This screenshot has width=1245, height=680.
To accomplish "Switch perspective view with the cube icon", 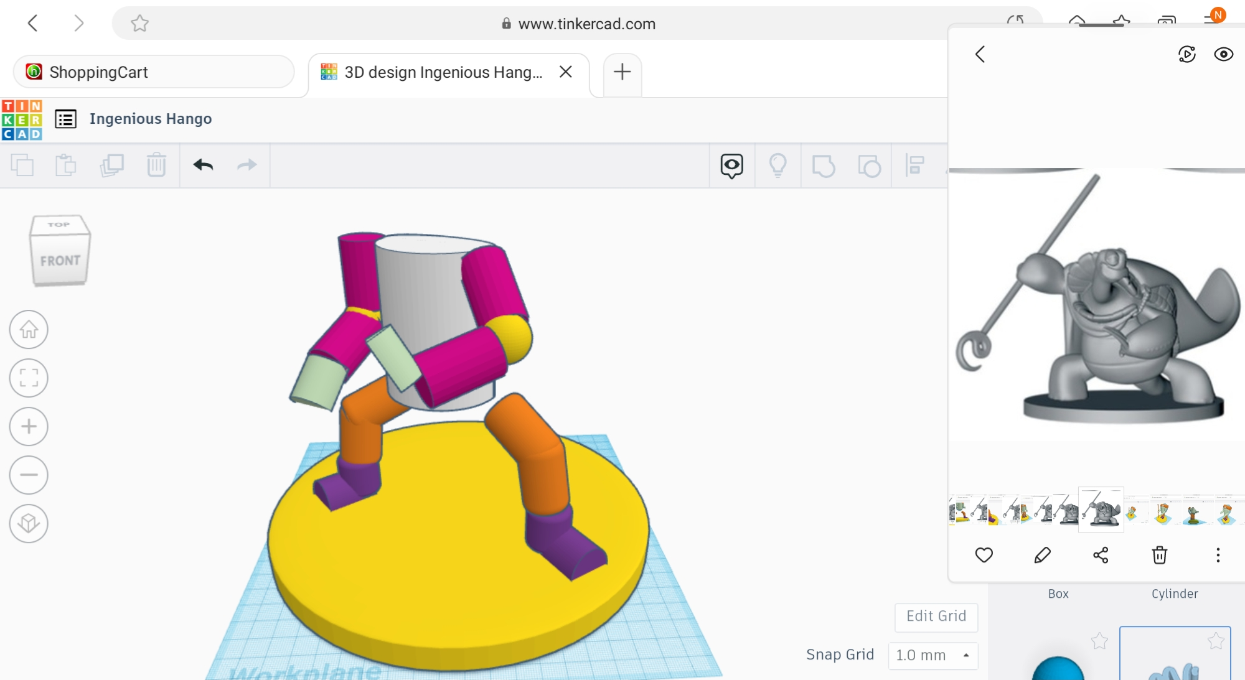I will (29, 523).
